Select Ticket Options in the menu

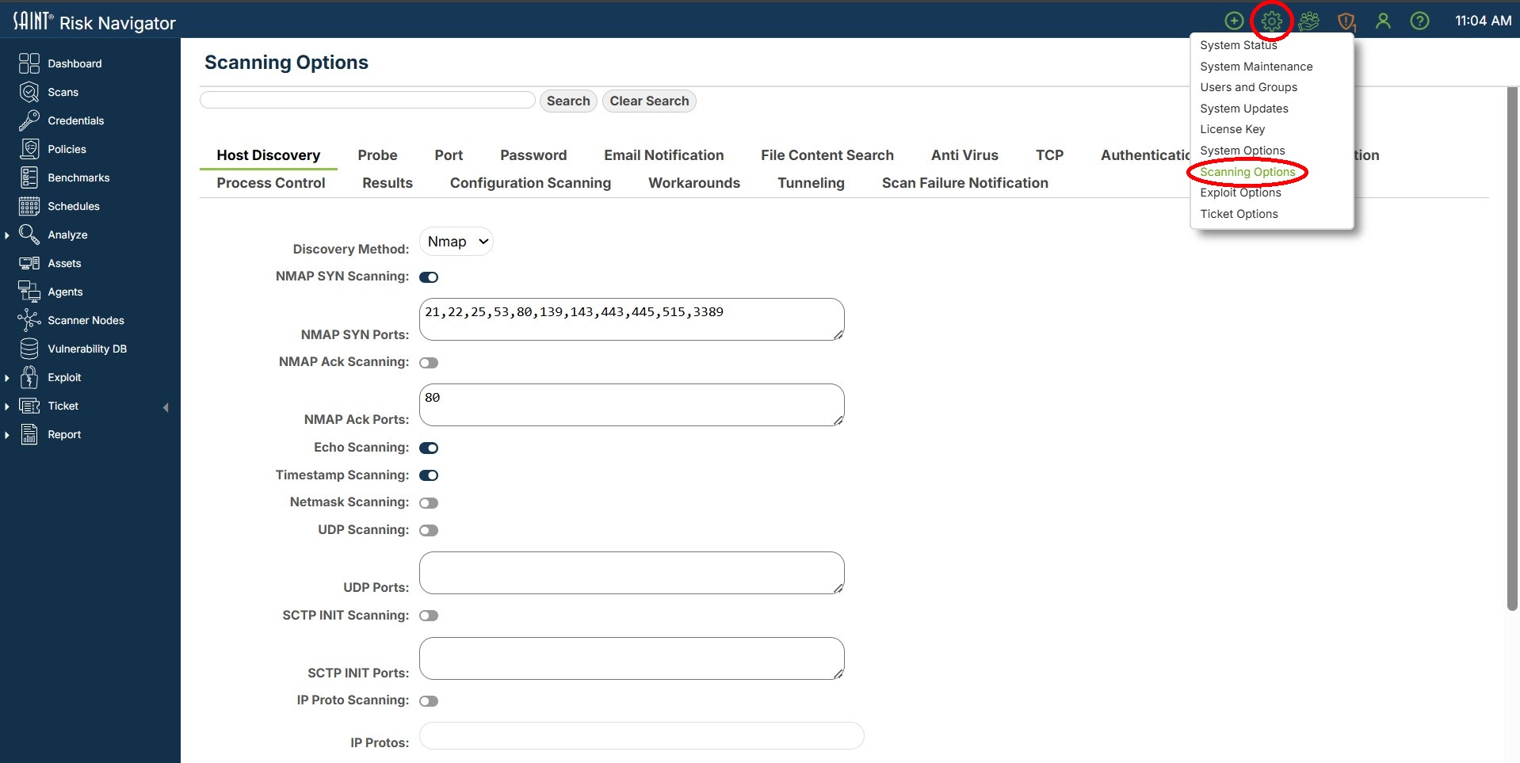click(1239, 214)
